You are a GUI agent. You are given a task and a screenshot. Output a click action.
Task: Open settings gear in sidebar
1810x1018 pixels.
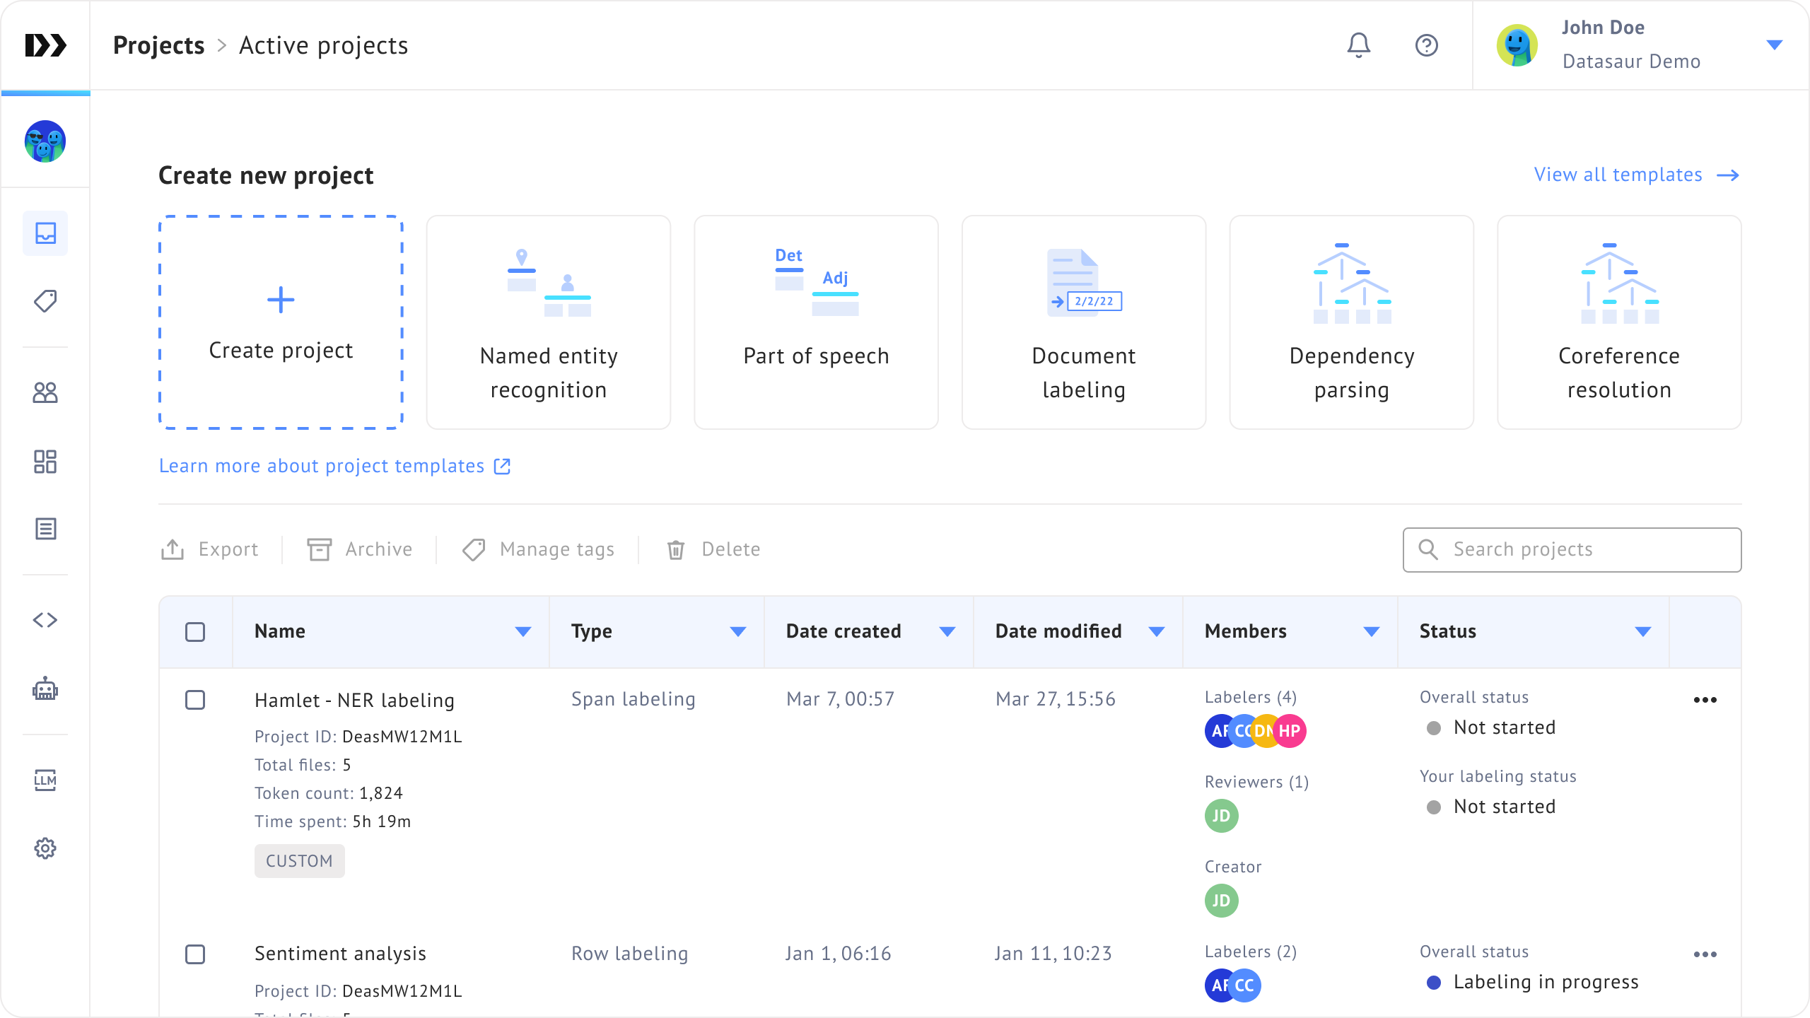45,848
